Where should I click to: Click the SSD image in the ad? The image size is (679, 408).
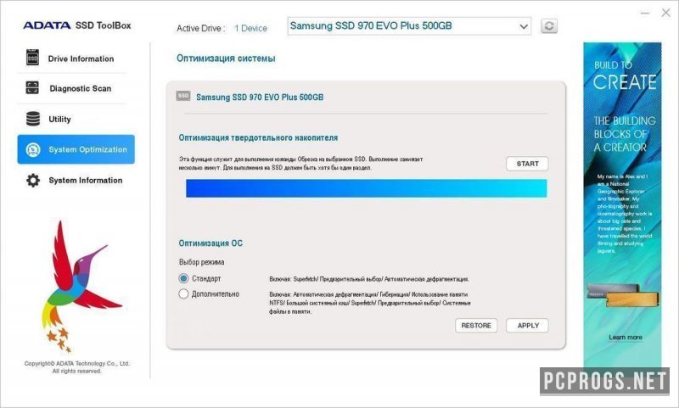623,294
